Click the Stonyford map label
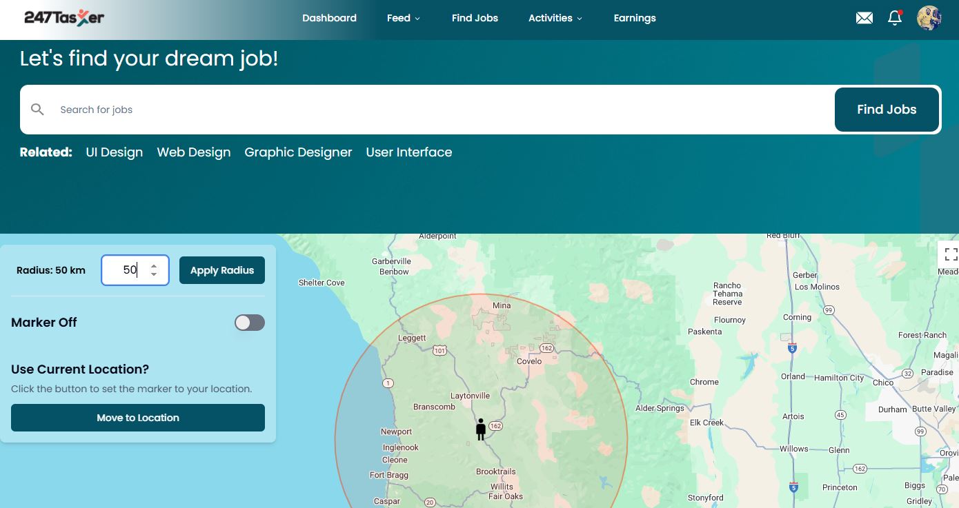Image resolution: width=959 pixels, height=508 pixels. coord(706,498)
